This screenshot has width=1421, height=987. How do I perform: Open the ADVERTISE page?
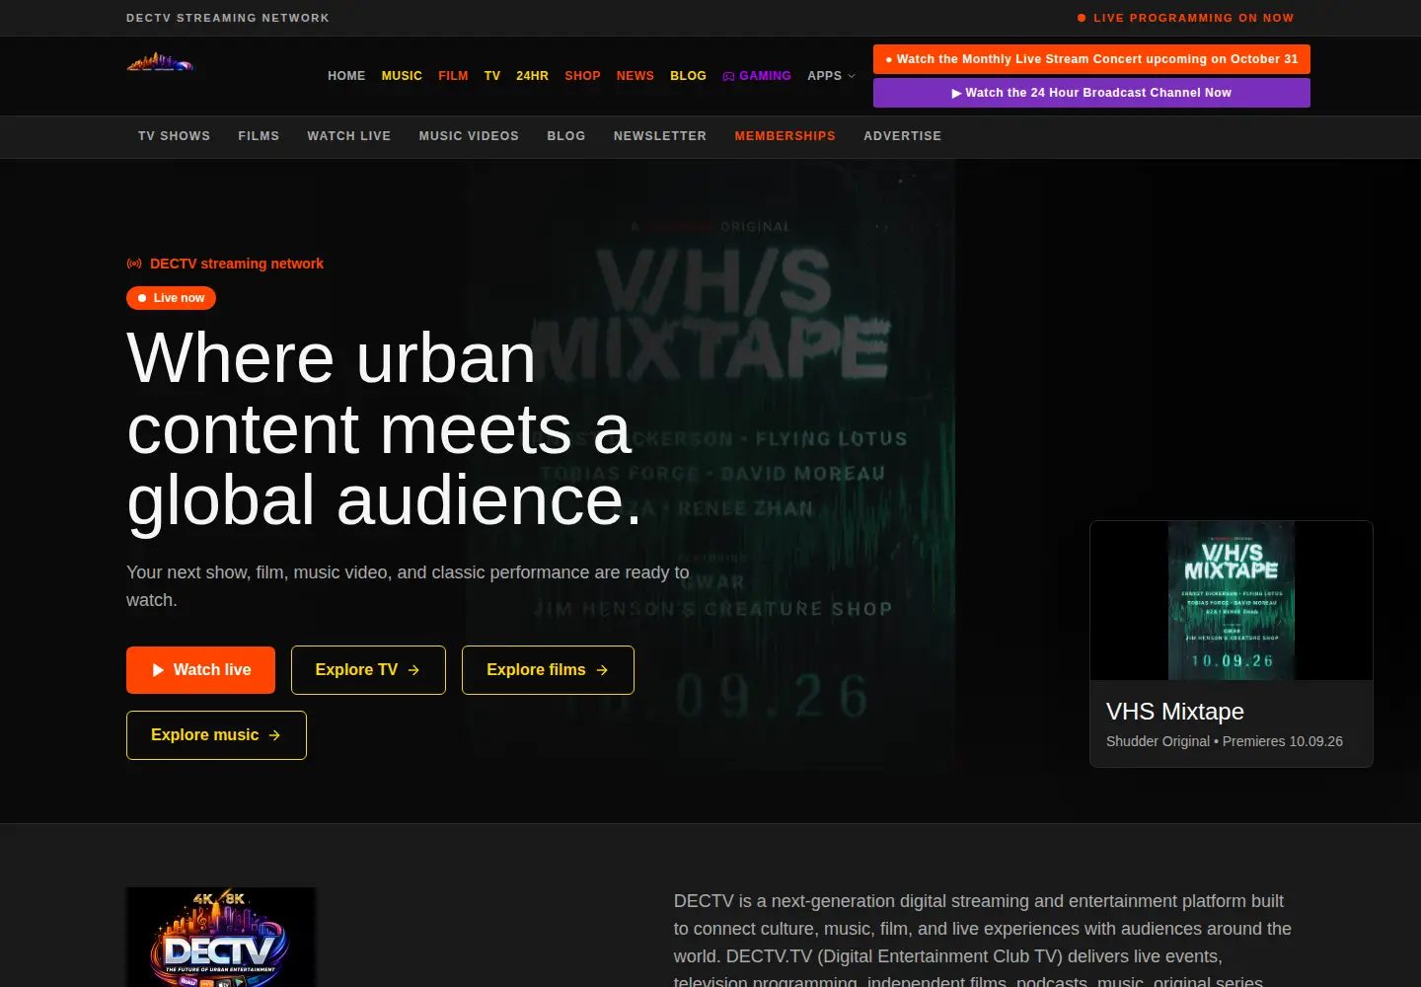(903, 136)
